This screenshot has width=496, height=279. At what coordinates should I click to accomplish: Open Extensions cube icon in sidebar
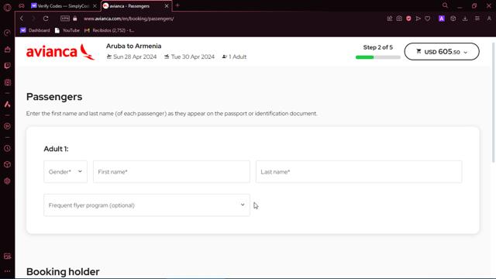coord(7,164)
